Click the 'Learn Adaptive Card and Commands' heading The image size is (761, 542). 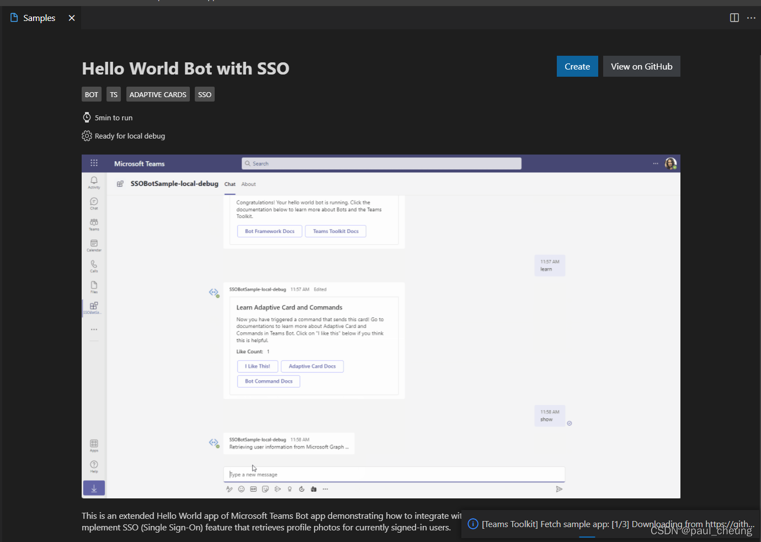[x=289, y=307]
